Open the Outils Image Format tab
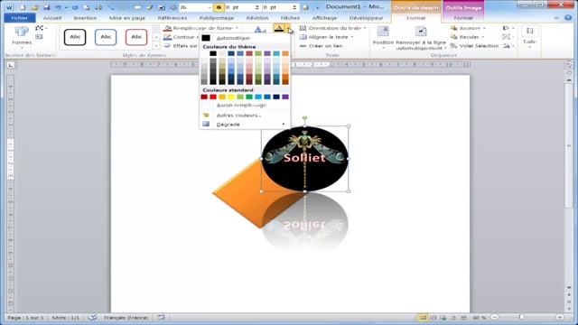The image size is (578, 325). 463,18
